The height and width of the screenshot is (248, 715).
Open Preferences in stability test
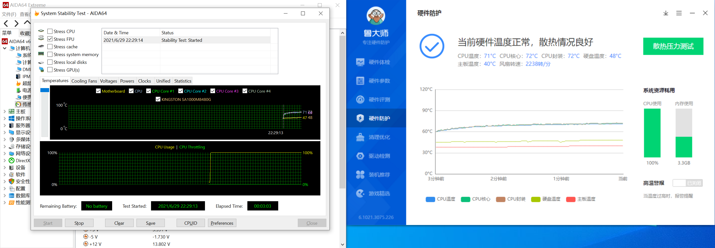coord(222,223)
